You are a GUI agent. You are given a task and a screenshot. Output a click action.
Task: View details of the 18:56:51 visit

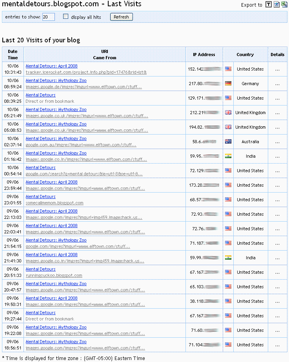coord(278,346)
